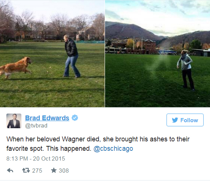
Task: Click the 8:13 PM - 20 Oct 2015 timestamp
Action: point(36,159)
